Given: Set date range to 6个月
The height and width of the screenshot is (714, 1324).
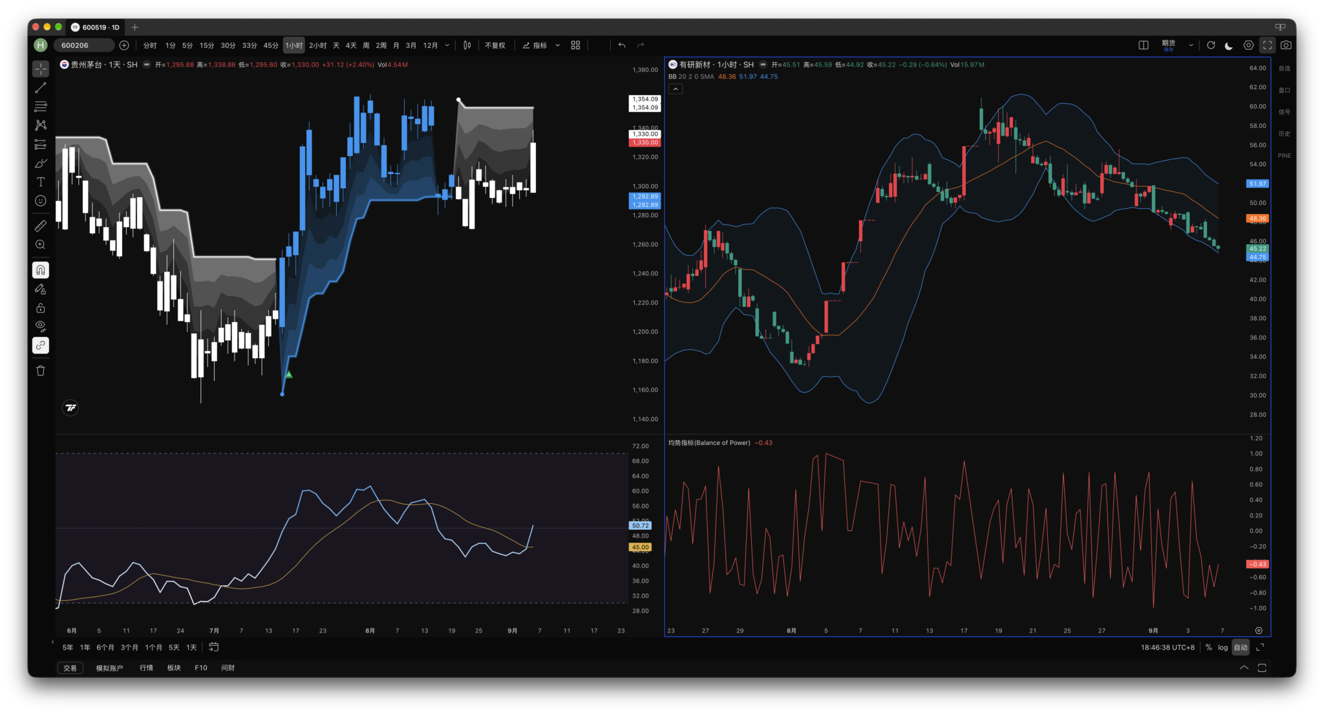Looking at the screenshot, I should (x=105, y=647).
